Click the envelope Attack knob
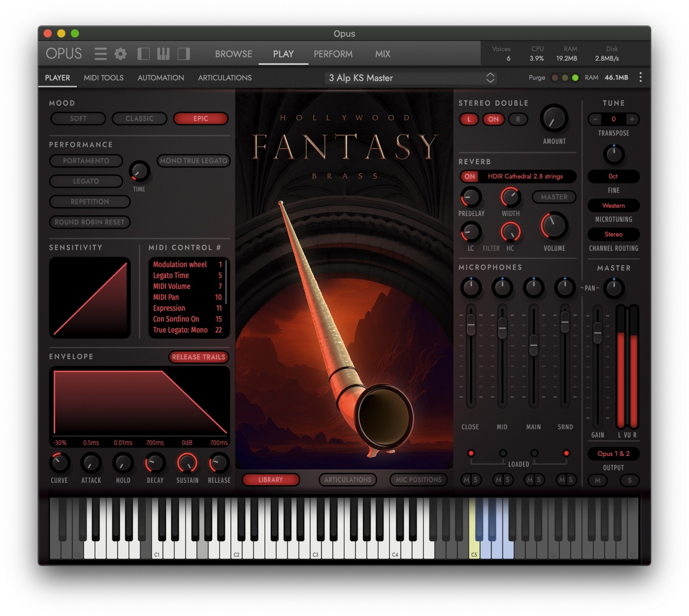This screenshot has height=616, width=689. (91, 463)
